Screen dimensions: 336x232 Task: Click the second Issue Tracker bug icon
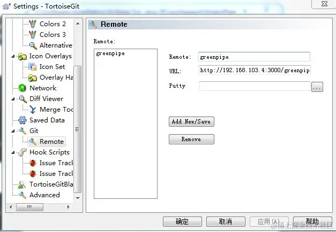coord(33,174)
